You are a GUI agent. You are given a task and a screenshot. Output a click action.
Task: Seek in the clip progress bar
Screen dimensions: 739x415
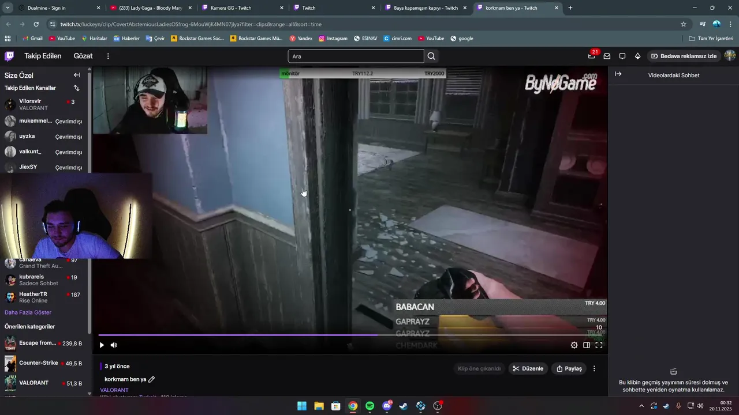351,335
